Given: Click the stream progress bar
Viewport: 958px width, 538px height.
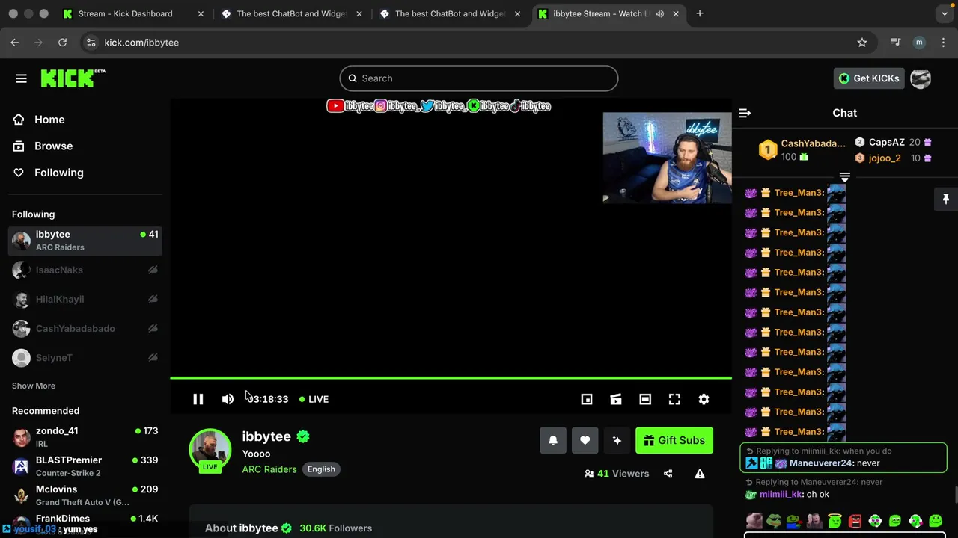Looking at the screenshot, I should tap(451, 378).
